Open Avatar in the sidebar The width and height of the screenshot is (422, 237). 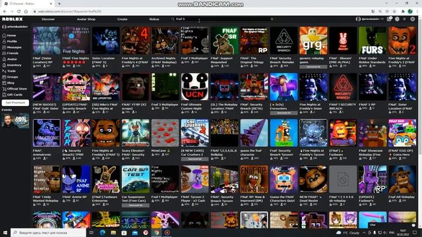click(x=12, y=59)
